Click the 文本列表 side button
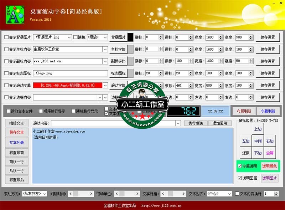285x210 pixels. 17,143
